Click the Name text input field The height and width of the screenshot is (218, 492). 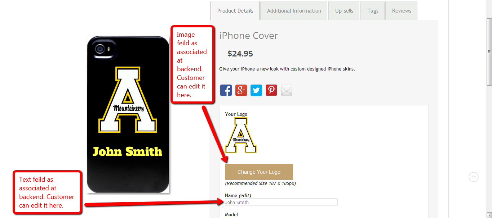coord(281,202)
